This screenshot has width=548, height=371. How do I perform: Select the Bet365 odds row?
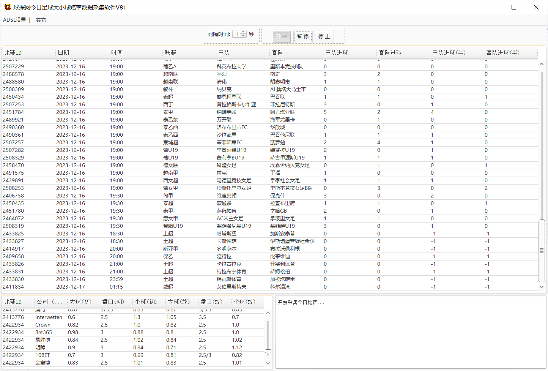pyautogui.click(x=133, y=332)
